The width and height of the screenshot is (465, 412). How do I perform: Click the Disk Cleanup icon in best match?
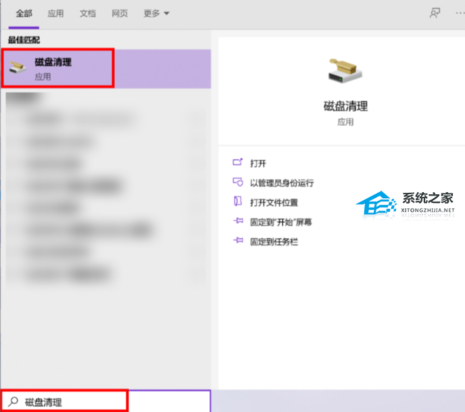tap(19, 66)
